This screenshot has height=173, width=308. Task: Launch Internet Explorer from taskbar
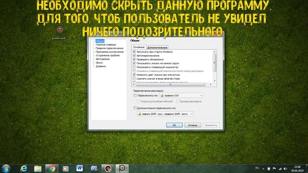coord(24,169)
